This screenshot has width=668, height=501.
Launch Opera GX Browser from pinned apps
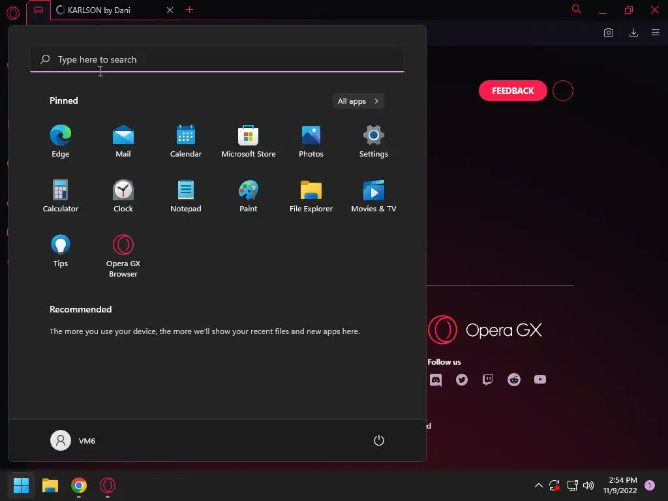point(123,256)
